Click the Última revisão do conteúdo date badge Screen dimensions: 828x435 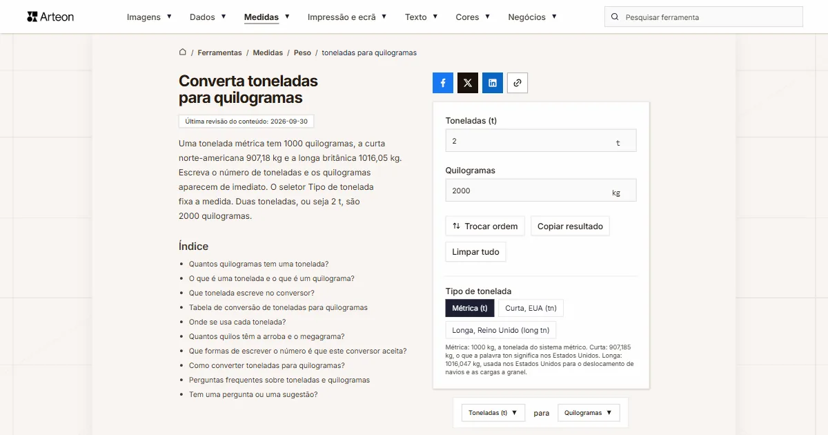(x=246, y=121)
